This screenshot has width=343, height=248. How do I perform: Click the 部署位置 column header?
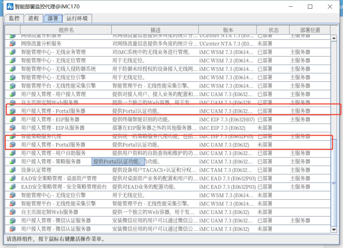310,30
